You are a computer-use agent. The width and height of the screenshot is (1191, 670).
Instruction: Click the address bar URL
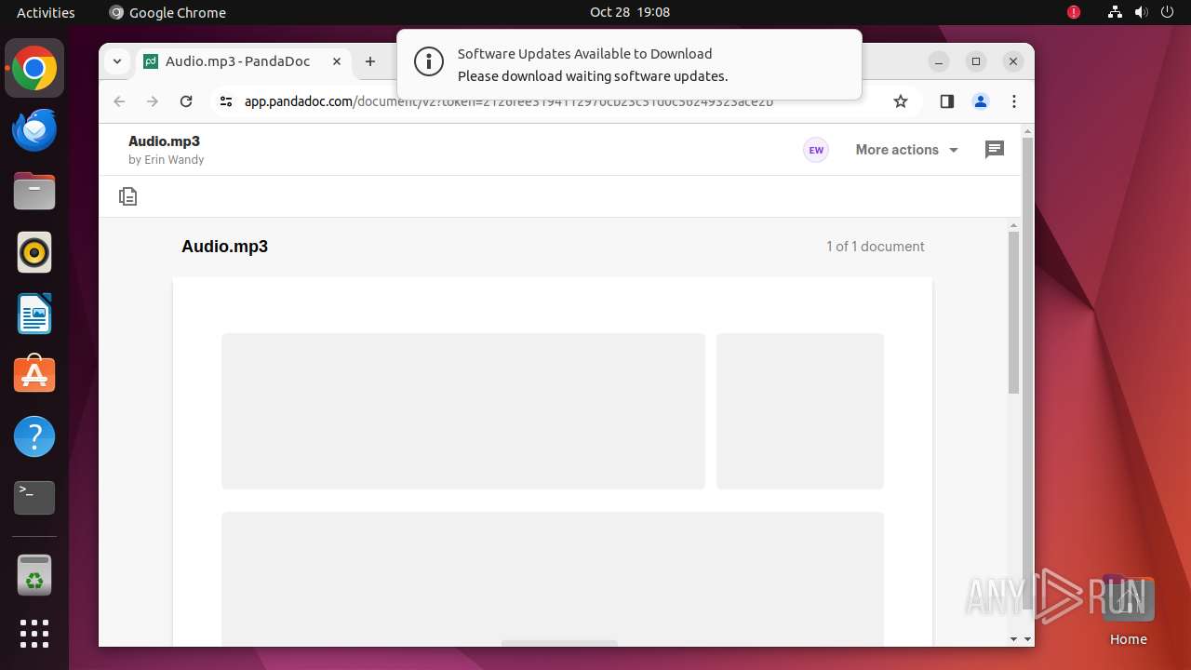(x=508, y=101)
